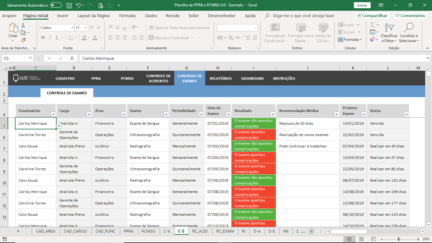Open the Funcionários column filter dropdown
The width and height of the screenshot is (432, 243).
[53, 115]
